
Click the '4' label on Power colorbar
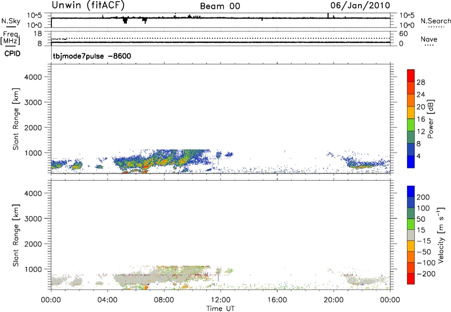click(x=418, y=156)
